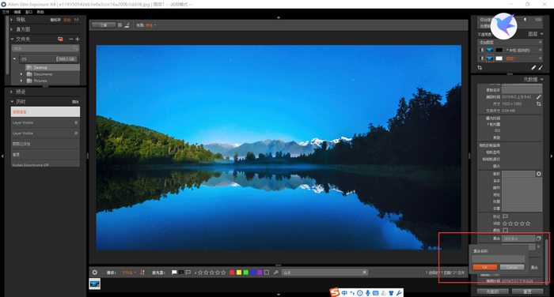The width and height of the screenshot is (554, 297).
Task: Open the layers panel dropdown arrow
Action: click(x=542, y=34)
